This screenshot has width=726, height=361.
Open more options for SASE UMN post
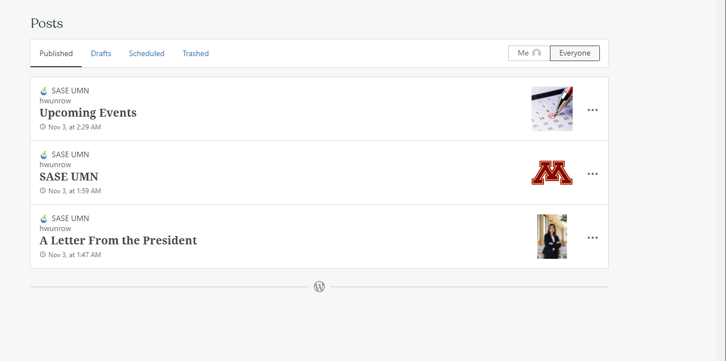(593, 174)
